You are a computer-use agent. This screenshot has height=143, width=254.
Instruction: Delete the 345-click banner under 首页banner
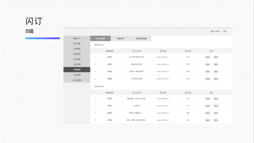pos(216,57)
